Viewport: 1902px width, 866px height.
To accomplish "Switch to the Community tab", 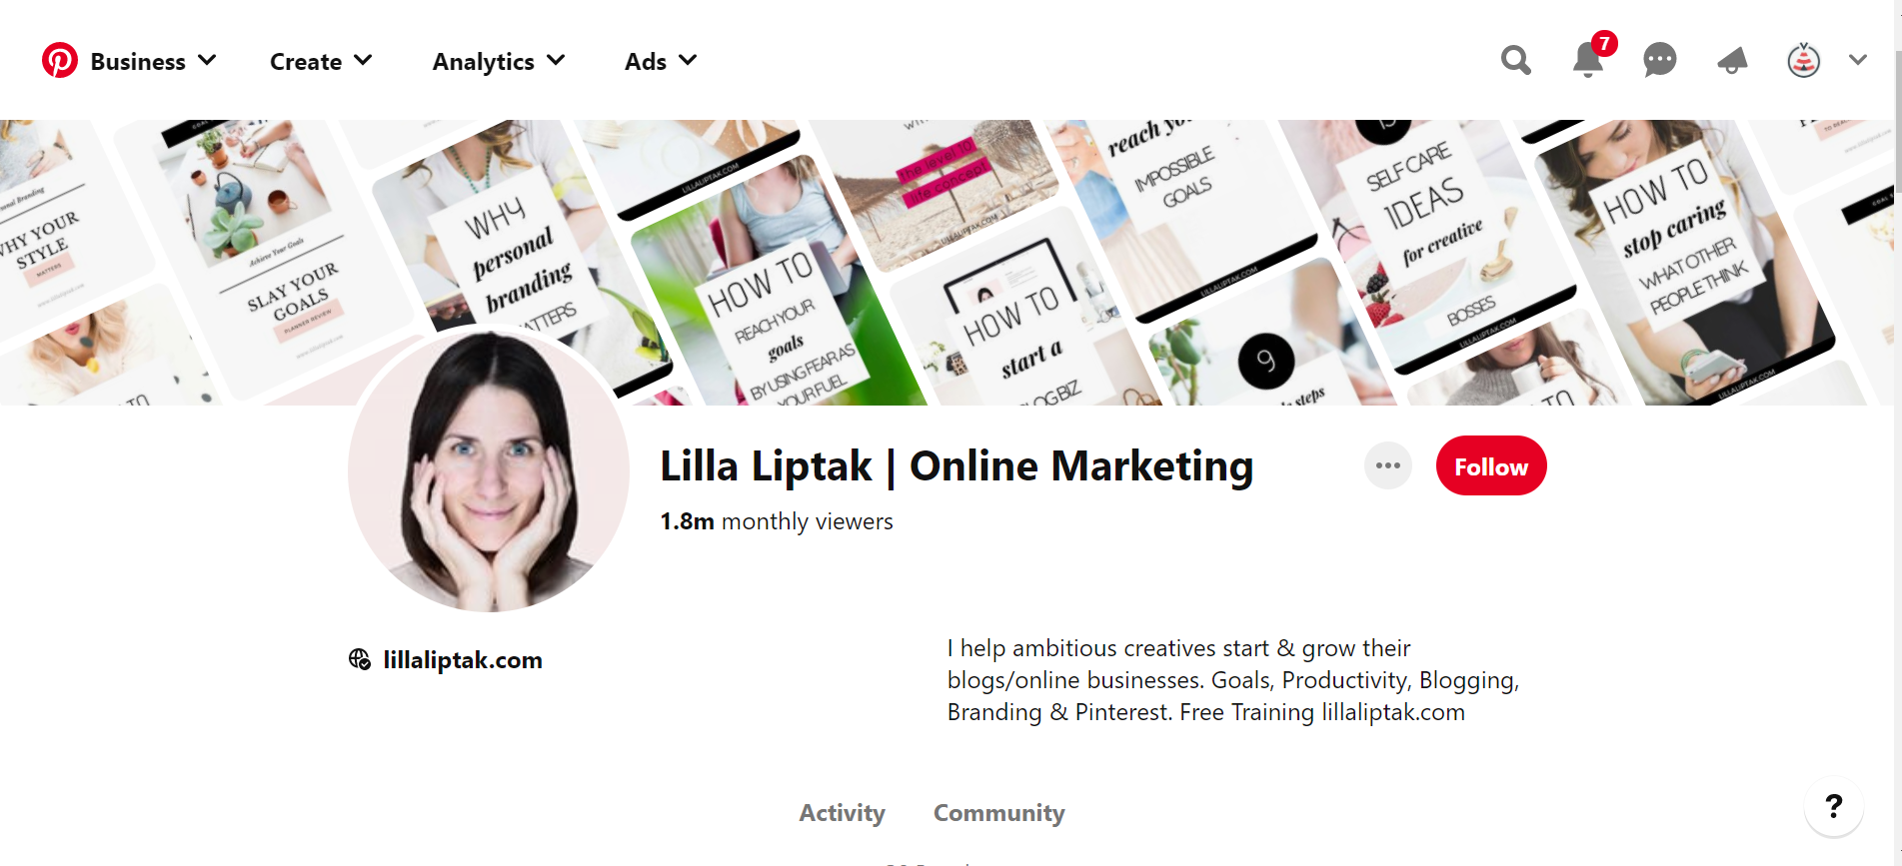I will (x=999, y=813).
